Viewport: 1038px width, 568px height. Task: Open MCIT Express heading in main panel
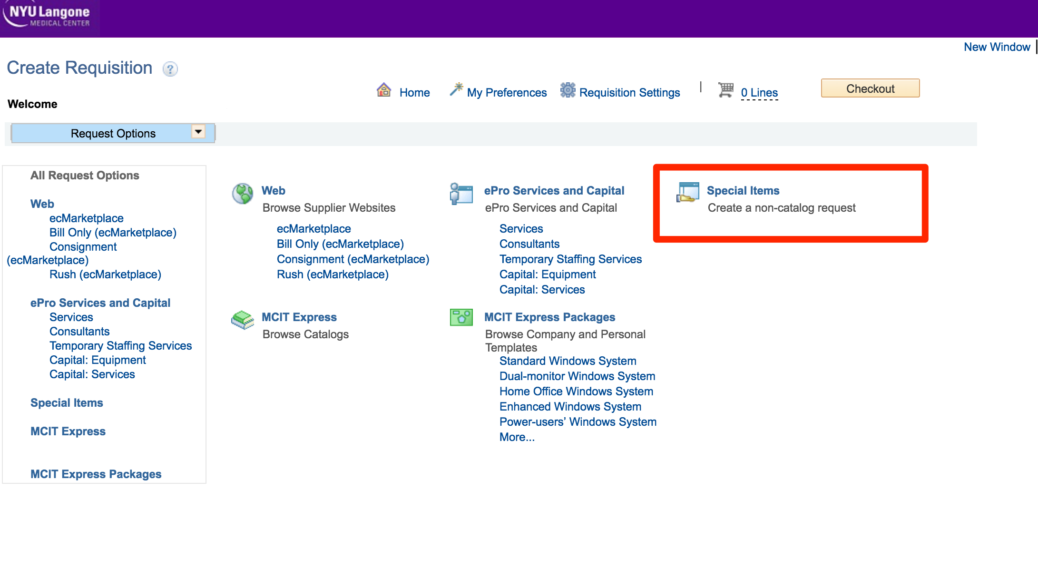[299, 317]
